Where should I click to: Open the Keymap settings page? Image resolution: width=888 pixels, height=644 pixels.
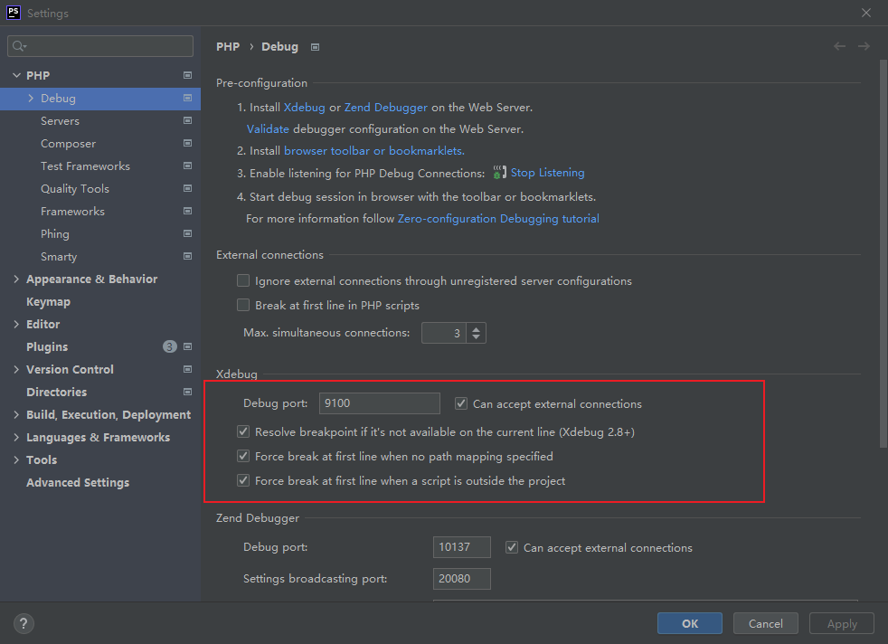point(48,302)
